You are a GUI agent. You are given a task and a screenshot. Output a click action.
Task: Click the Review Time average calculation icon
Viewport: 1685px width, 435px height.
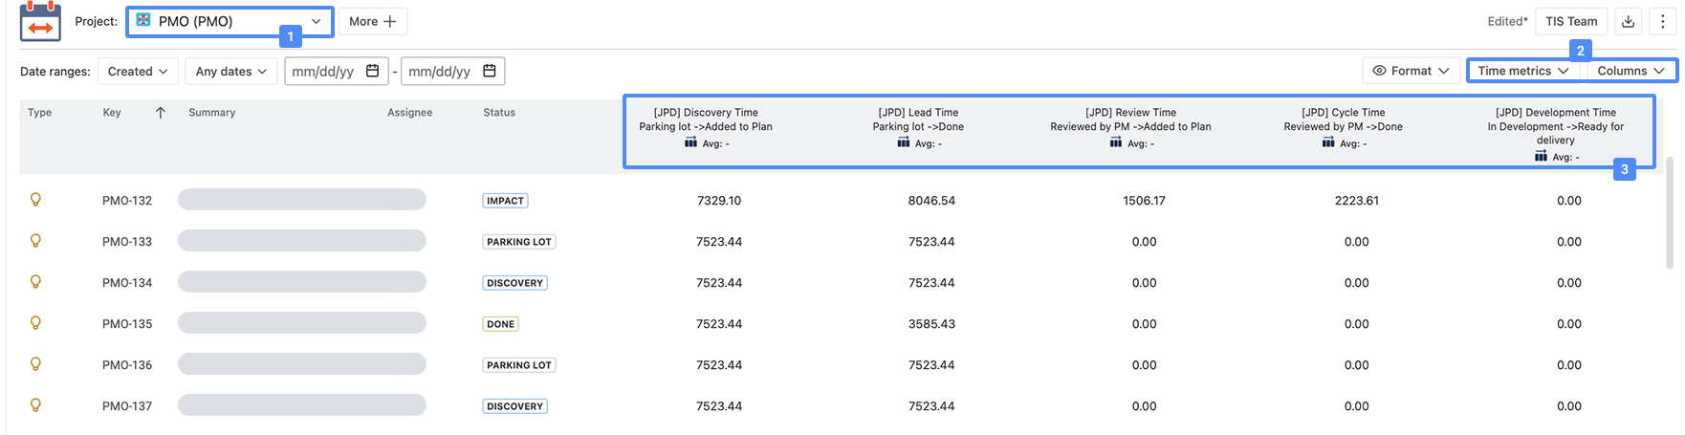1116,142
